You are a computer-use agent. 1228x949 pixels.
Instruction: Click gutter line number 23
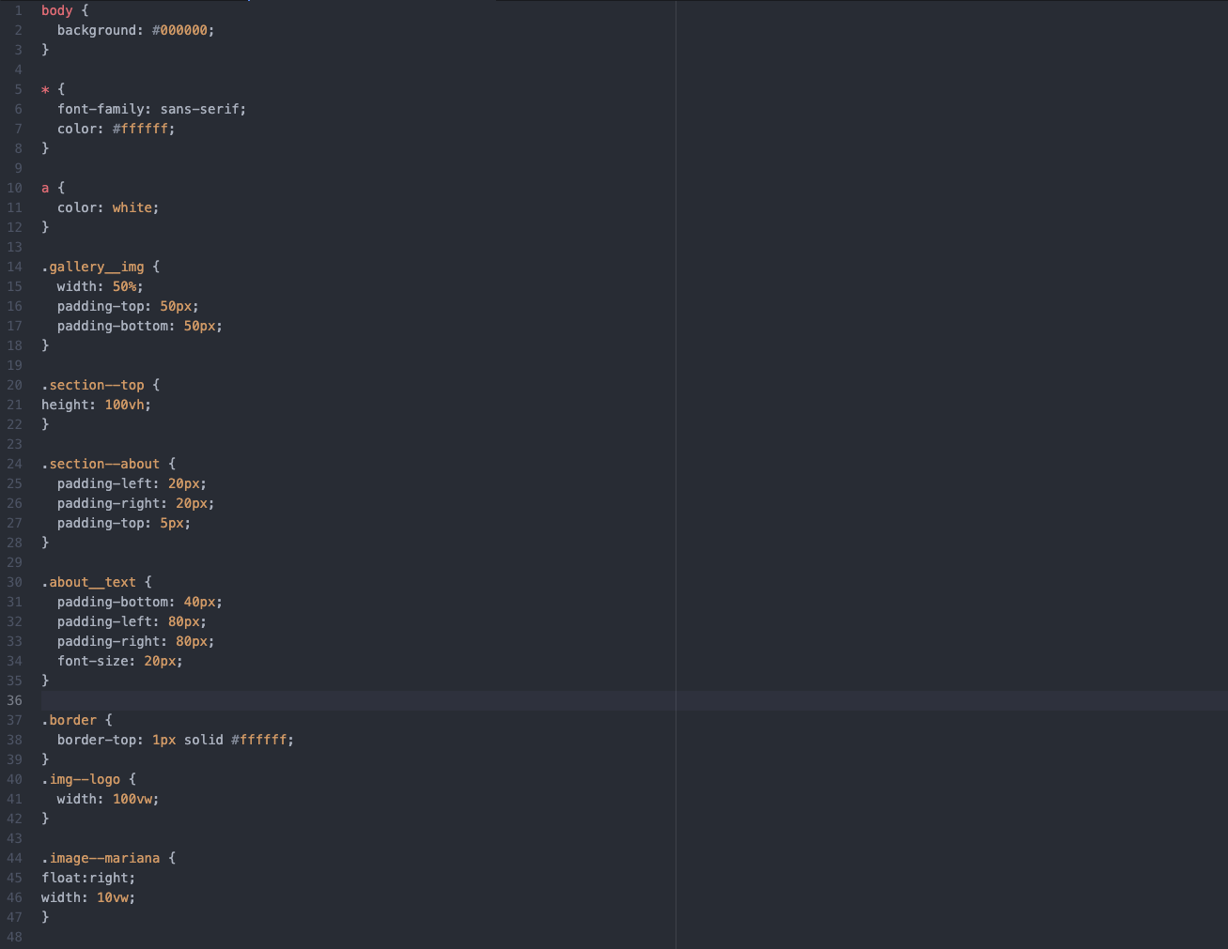(x=14, y=444)
